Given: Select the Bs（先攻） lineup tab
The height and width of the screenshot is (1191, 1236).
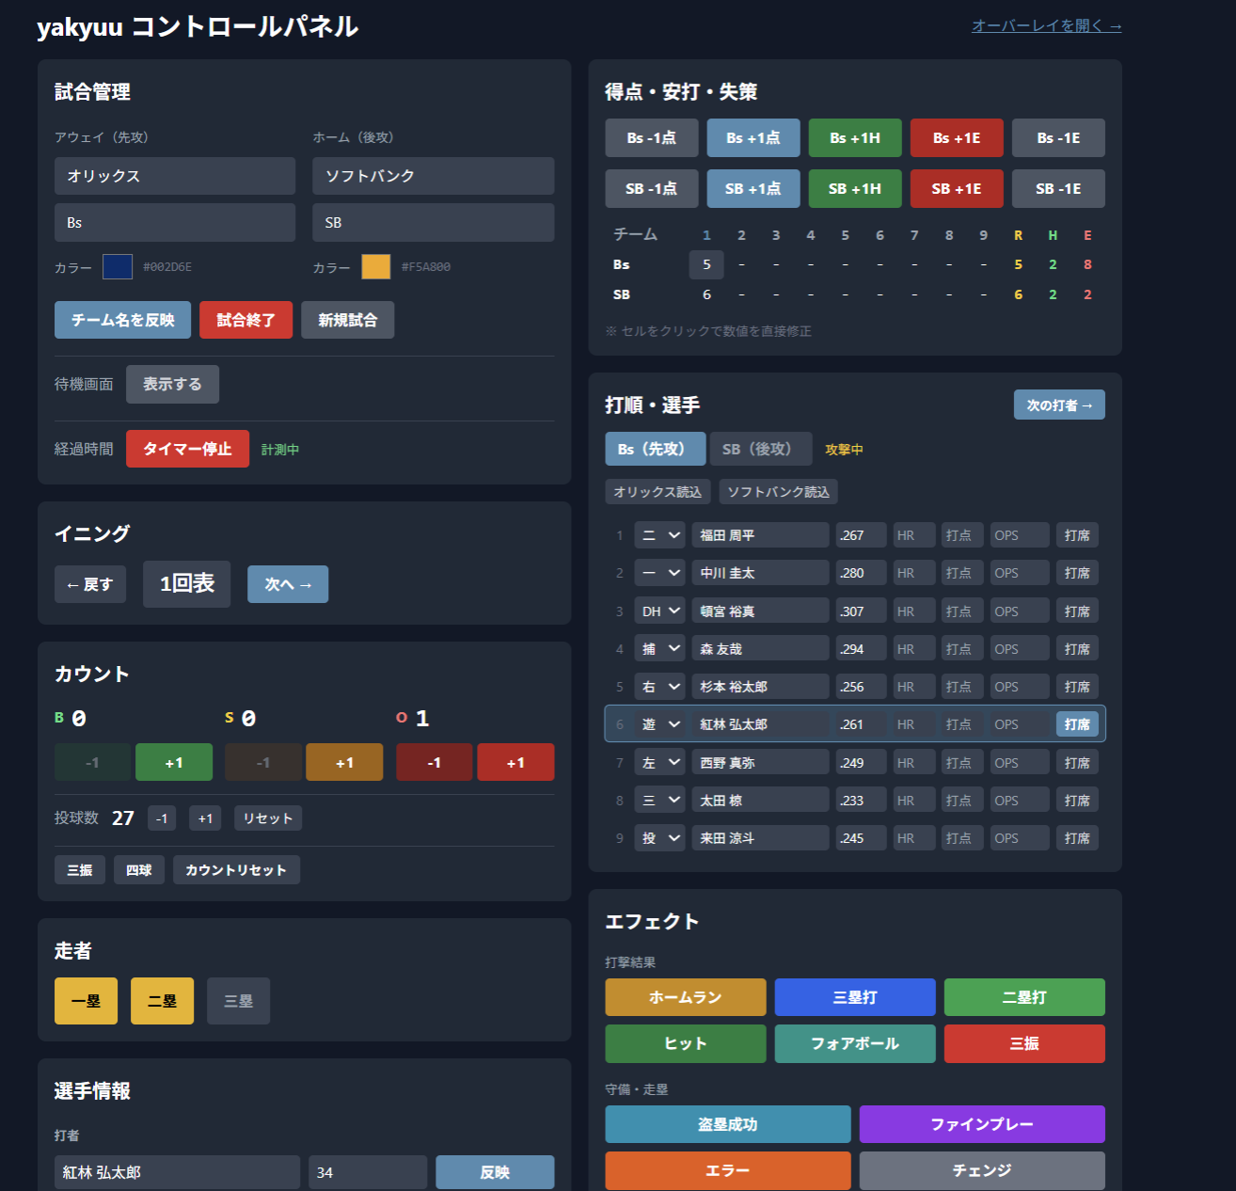Looking at the screenshot, I should [x=655, y=449].
